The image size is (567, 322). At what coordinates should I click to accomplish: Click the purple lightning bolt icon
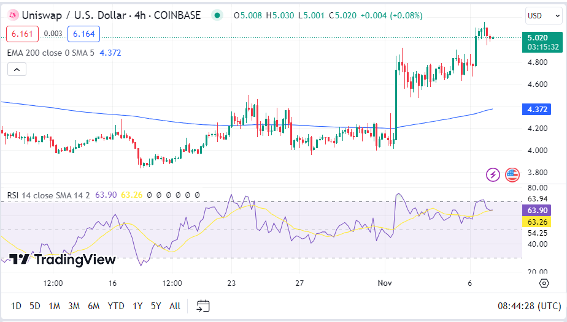(x=493, y=175)
